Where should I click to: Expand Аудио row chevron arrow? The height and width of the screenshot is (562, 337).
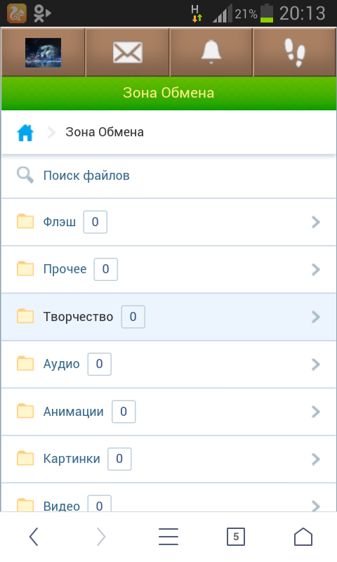click(315, 365)
